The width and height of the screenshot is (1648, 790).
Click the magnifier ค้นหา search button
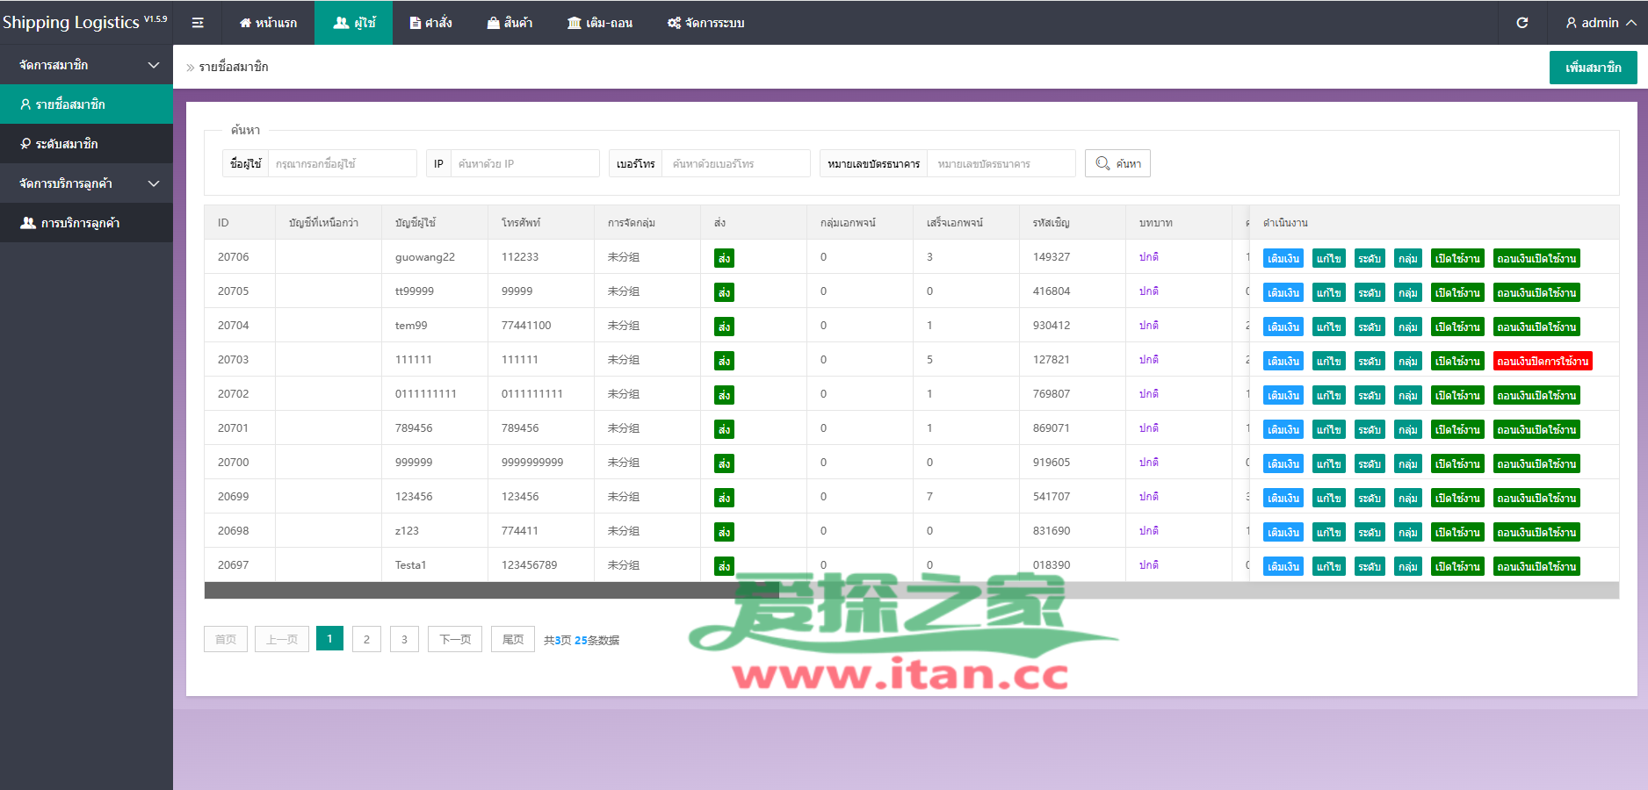tap(1117, 163)
